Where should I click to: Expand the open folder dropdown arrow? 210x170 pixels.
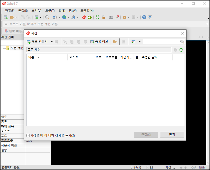point(16,17)
